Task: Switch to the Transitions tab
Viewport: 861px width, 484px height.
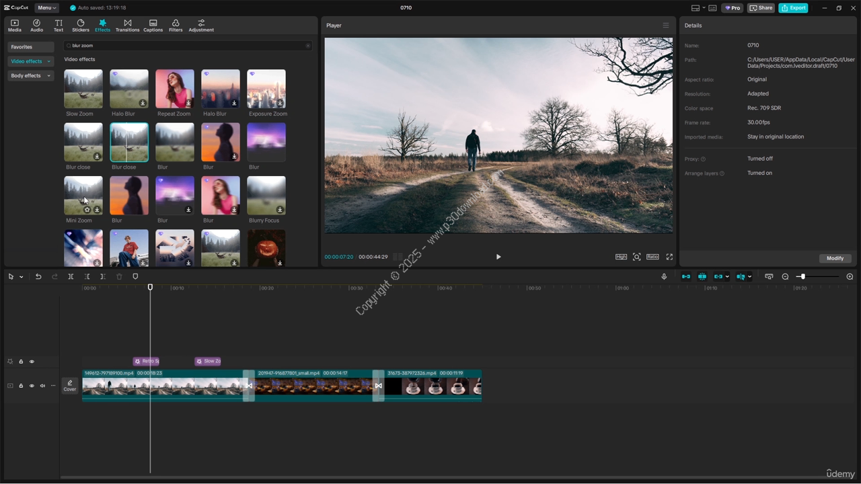Action: [127, 26]
